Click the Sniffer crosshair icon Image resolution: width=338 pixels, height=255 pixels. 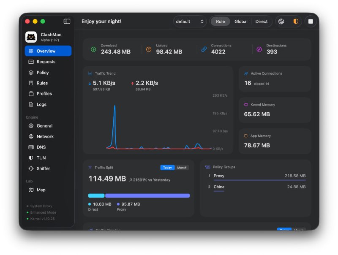coord(31,168)
